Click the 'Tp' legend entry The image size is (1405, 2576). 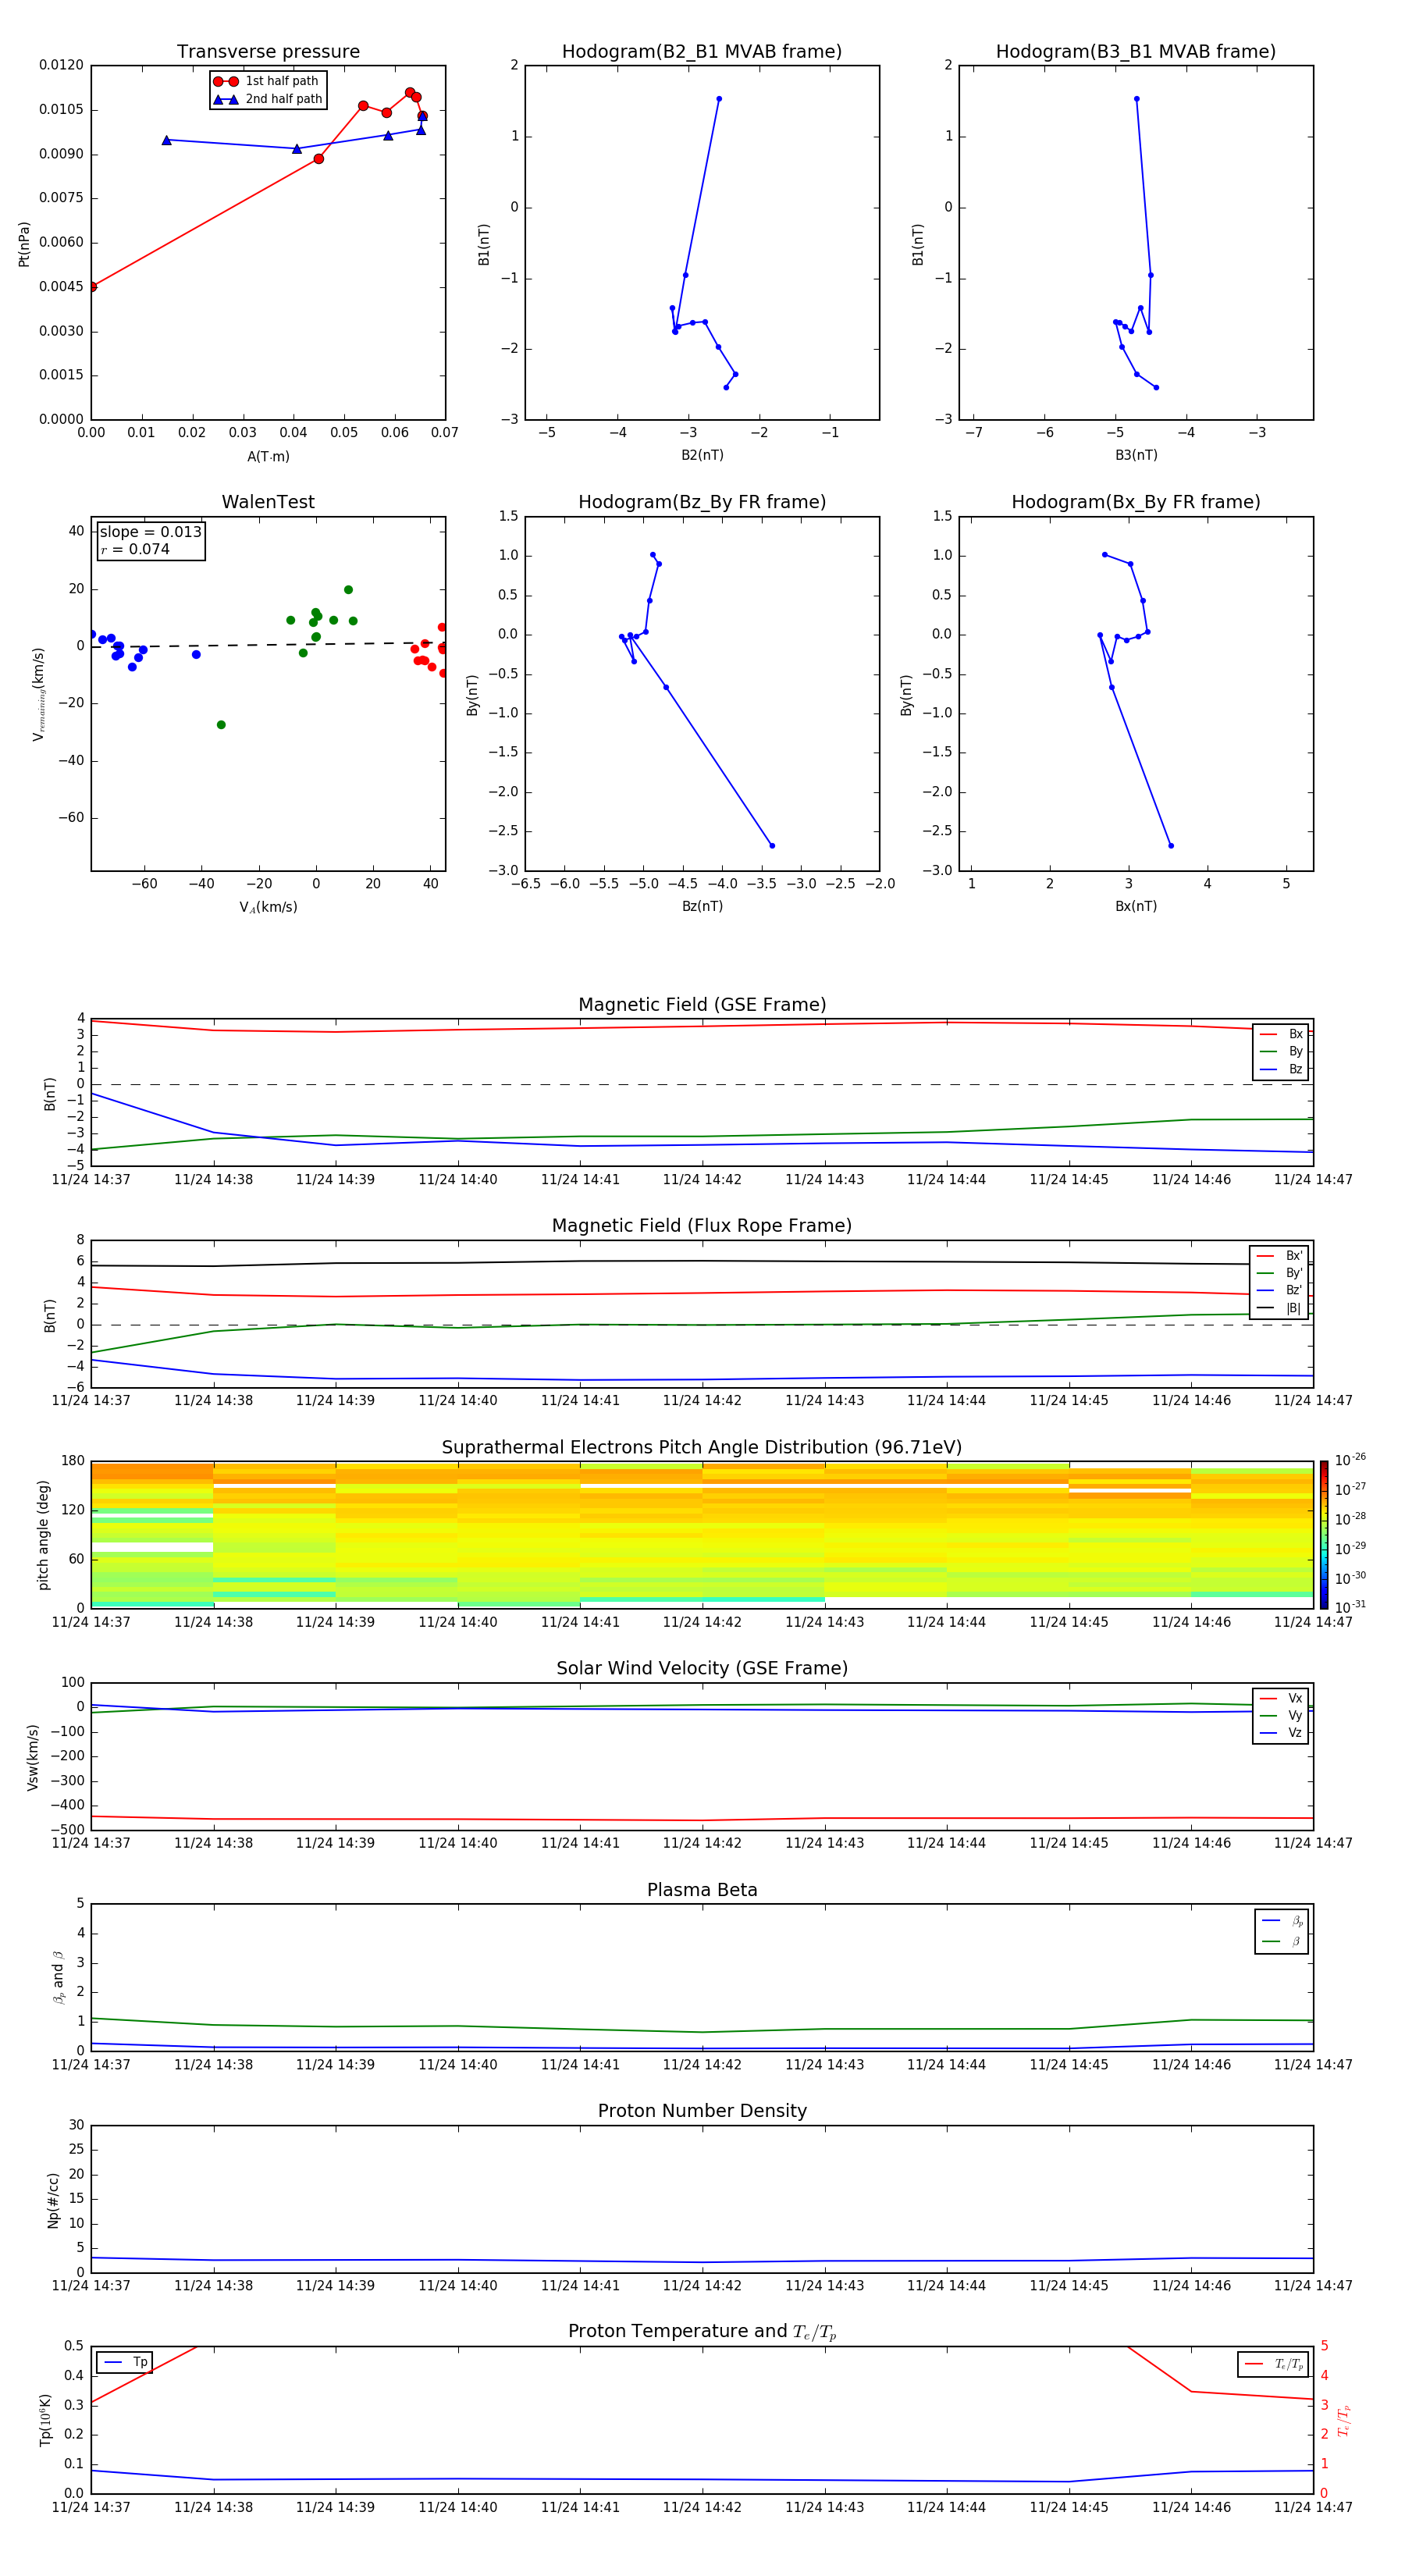[124, 2362]
